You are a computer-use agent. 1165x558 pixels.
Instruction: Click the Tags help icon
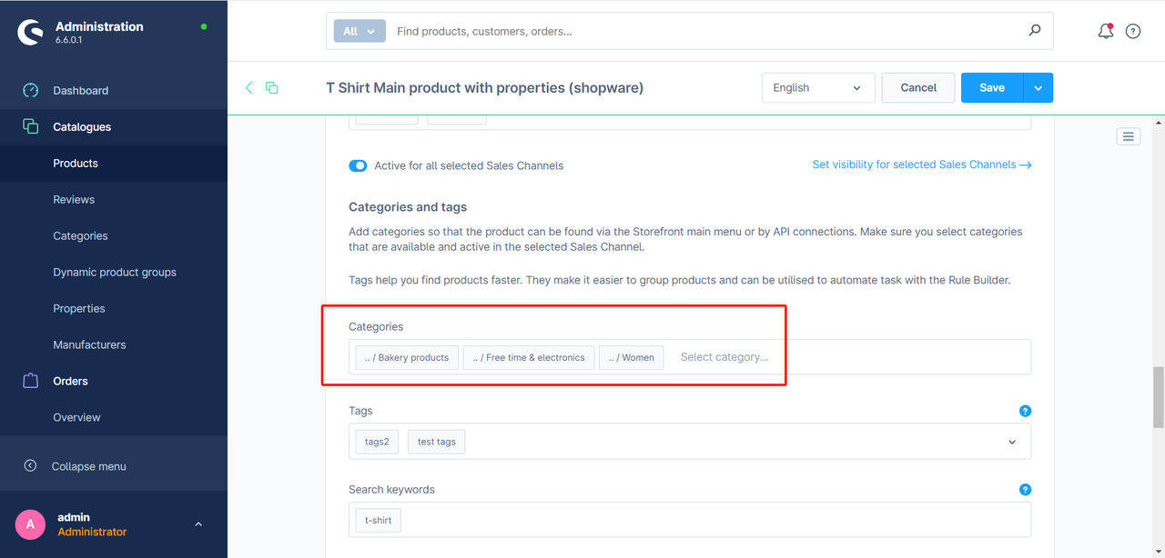coord(1025,411)
